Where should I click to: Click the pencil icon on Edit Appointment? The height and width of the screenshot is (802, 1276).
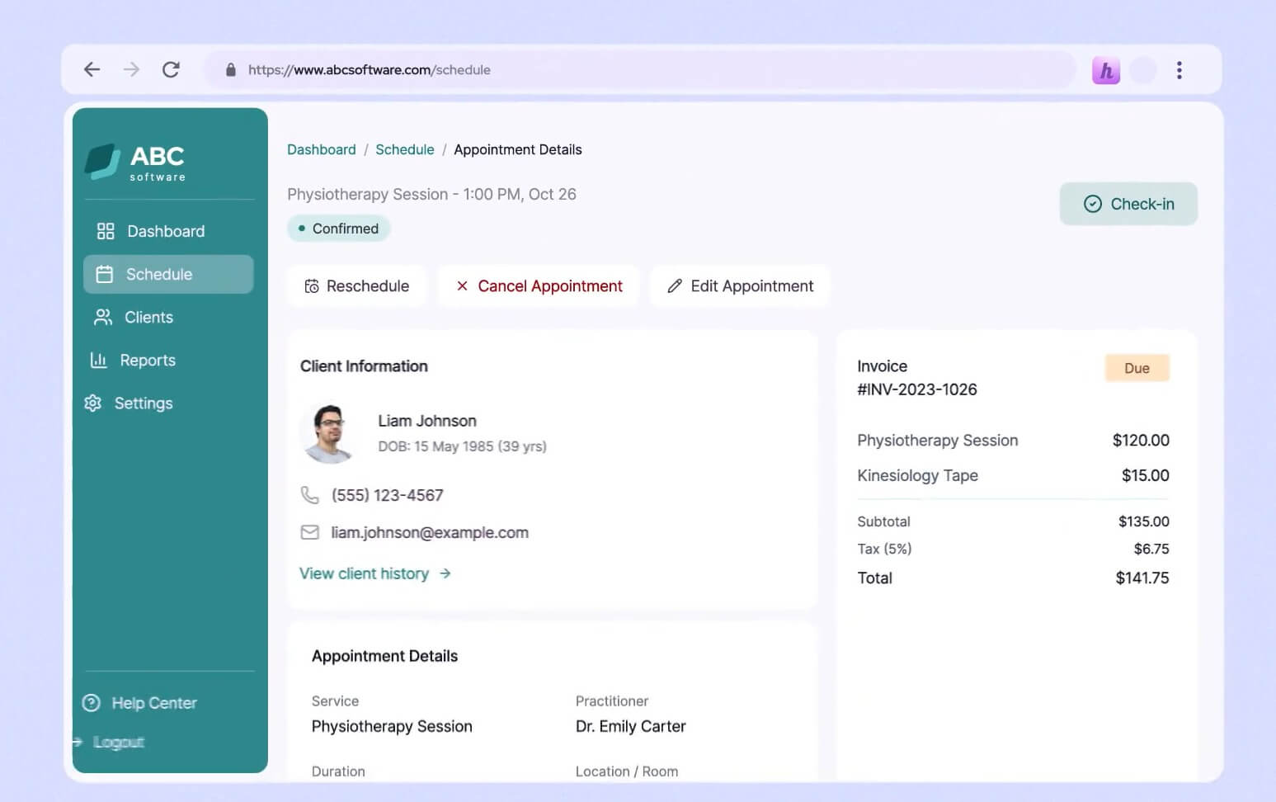[675, 285]
